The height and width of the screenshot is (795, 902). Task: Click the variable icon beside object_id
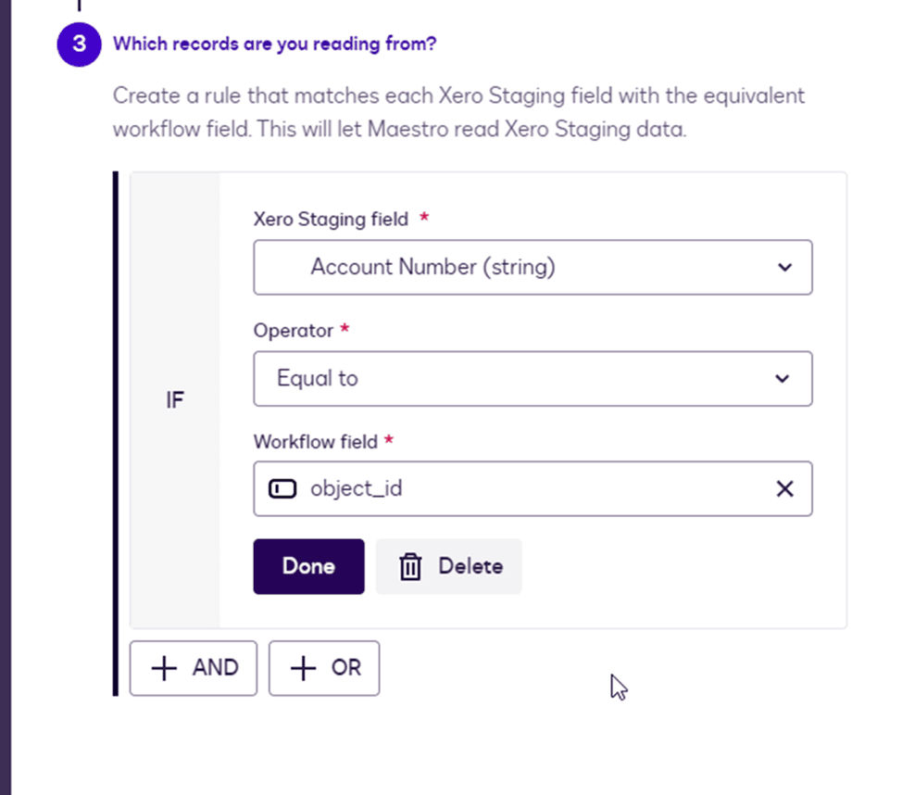point(282,488)
